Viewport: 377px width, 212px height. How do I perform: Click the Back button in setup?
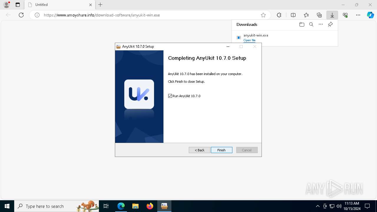click(199, 150)
